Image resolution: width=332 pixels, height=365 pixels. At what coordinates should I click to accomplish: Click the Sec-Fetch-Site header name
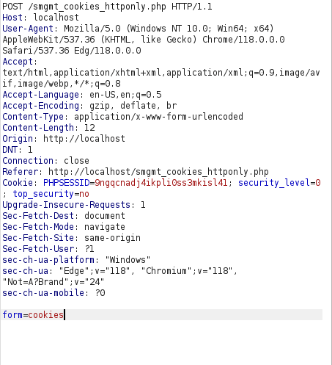pyautogui.click(x=38, y=238)
